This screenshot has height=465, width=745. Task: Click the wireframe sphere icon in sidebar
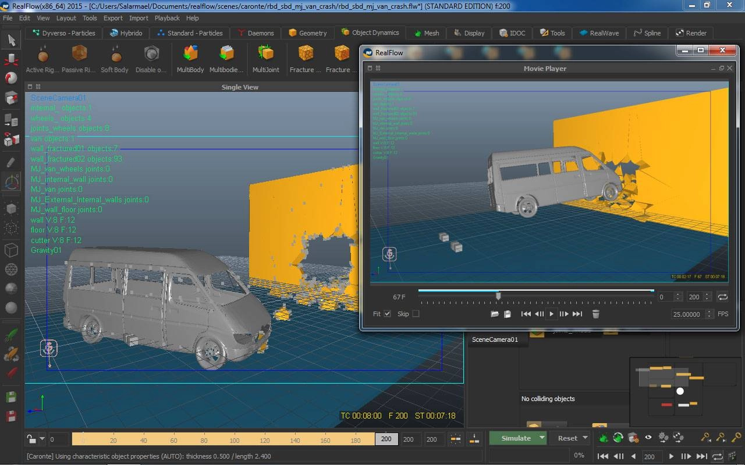(x=11, y=269)
